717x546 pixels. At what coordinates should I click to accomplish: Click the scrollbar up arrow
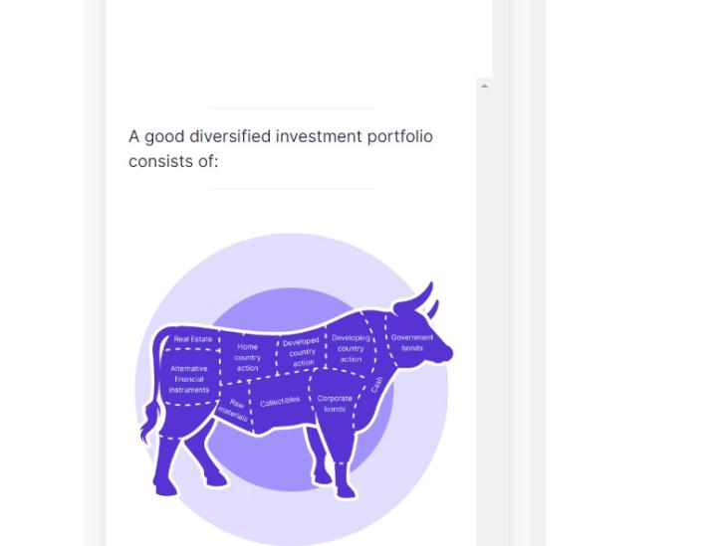click(x=485, y=87)
